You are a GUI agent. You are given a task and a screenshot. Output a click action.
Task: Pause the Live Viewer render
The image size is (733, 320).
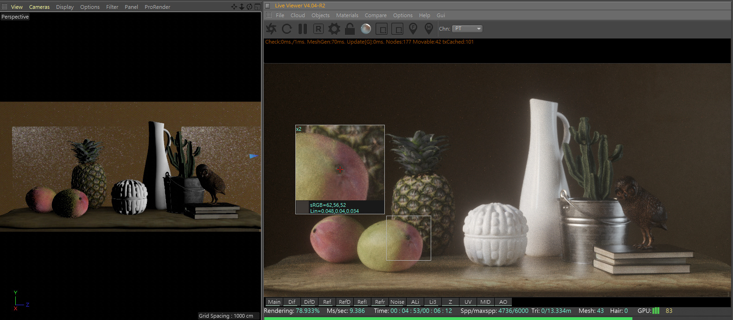303,29
